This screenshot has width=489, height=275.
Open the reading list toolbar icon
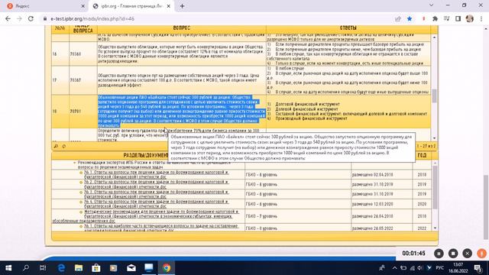pyautogui.click(x=446, y=18)
